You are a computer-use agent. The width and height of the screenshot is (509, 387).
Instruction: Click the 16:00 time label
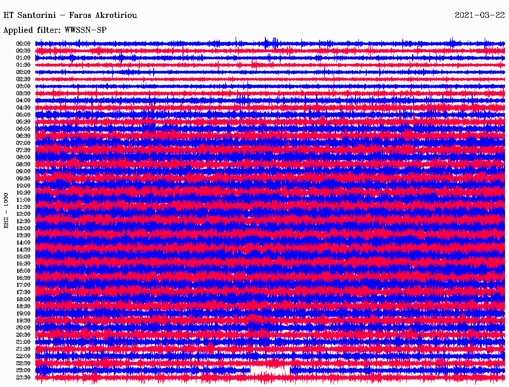(x=23, y=271)
